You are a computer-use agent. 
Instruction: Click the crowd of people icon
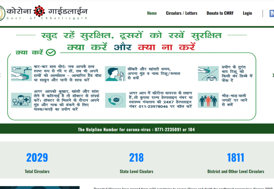[x=208, y=100]
